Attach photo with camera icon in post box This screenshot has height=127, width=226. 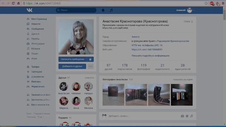coord(182,116)
